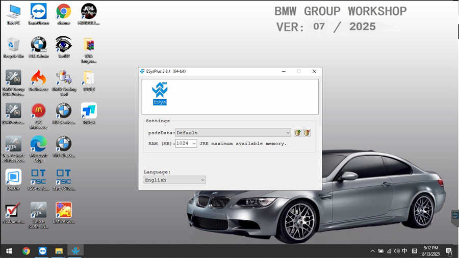Select the VIN_Check BMW logo shortcut
Screen dimensions: 459x258
click(64, 147)
